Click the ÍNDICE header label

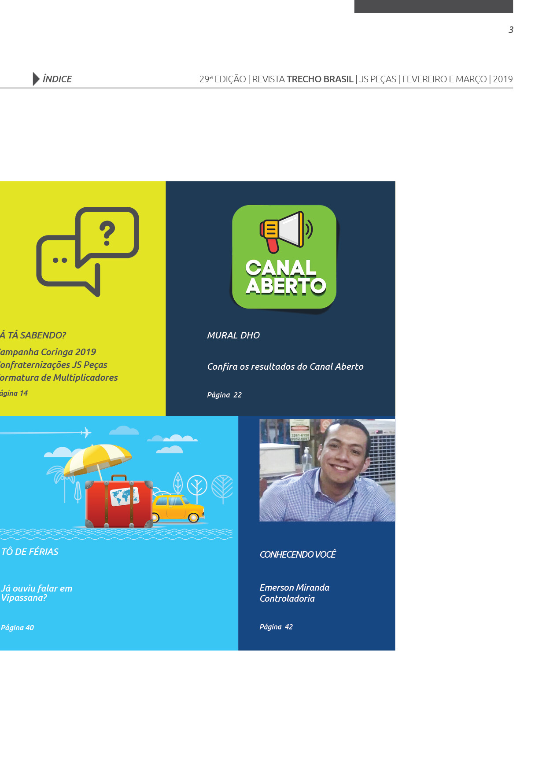coord(57,79)
